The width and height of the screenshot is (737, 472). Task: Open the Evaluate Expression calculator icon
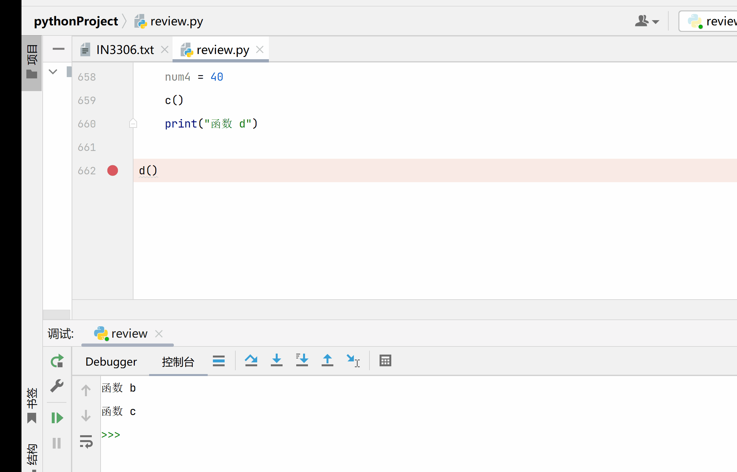[385, 360]
